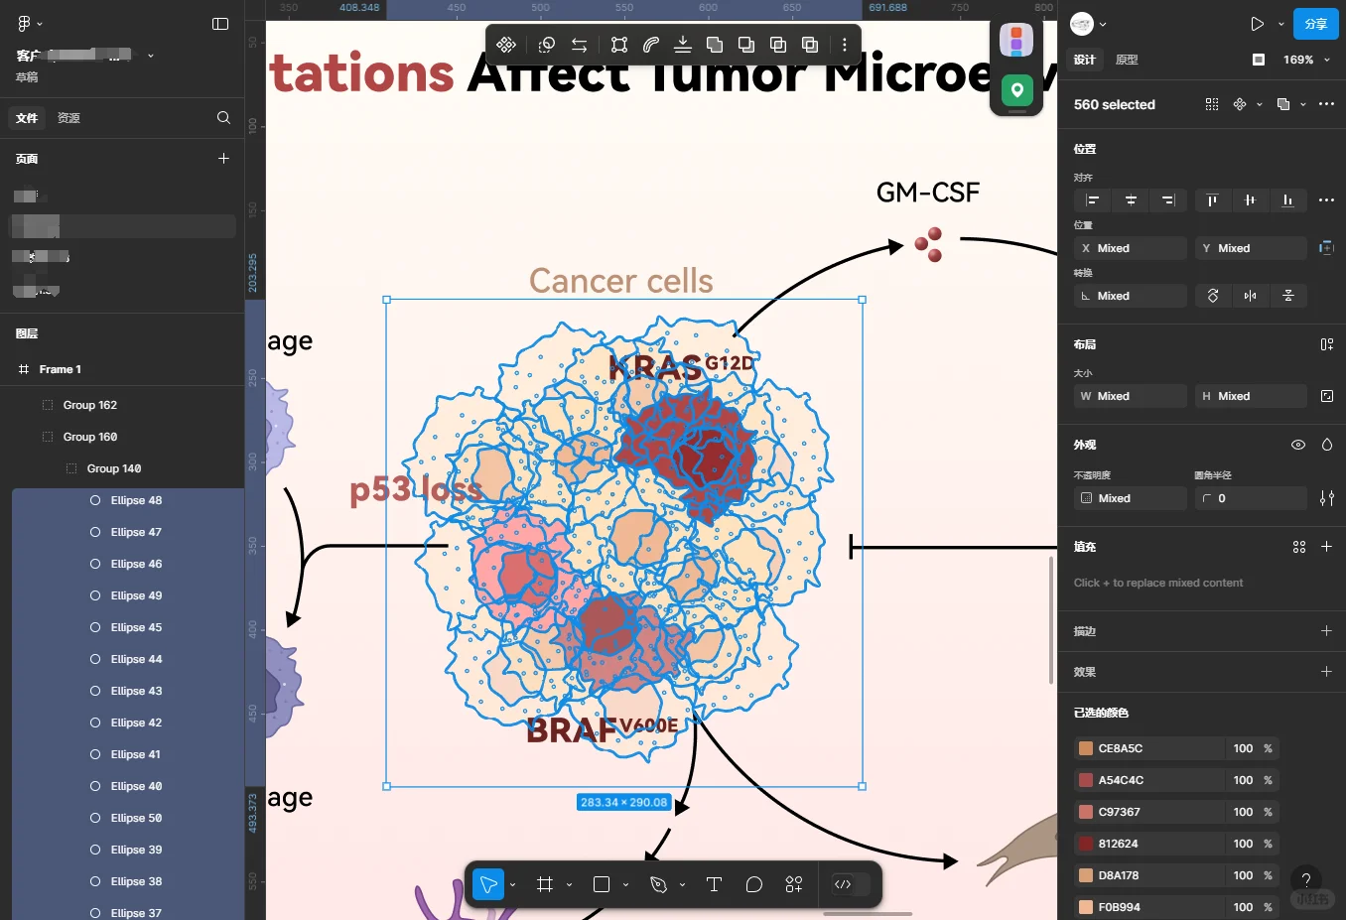Add a stroke with the plus icon
The height and width of the screenshot is (920, 1346).
(1326, 631)
